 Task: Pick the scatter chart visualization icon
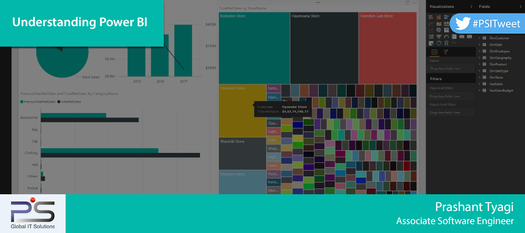(431, 30)
